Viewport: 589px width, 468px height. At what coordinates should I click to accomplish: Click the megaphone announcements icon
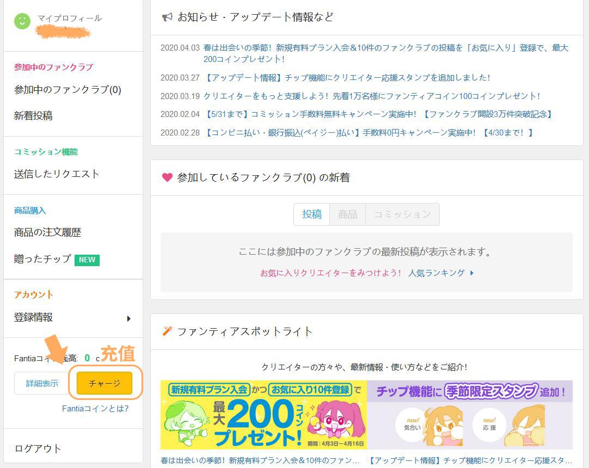pyautogui.click(x=167, y=17)
